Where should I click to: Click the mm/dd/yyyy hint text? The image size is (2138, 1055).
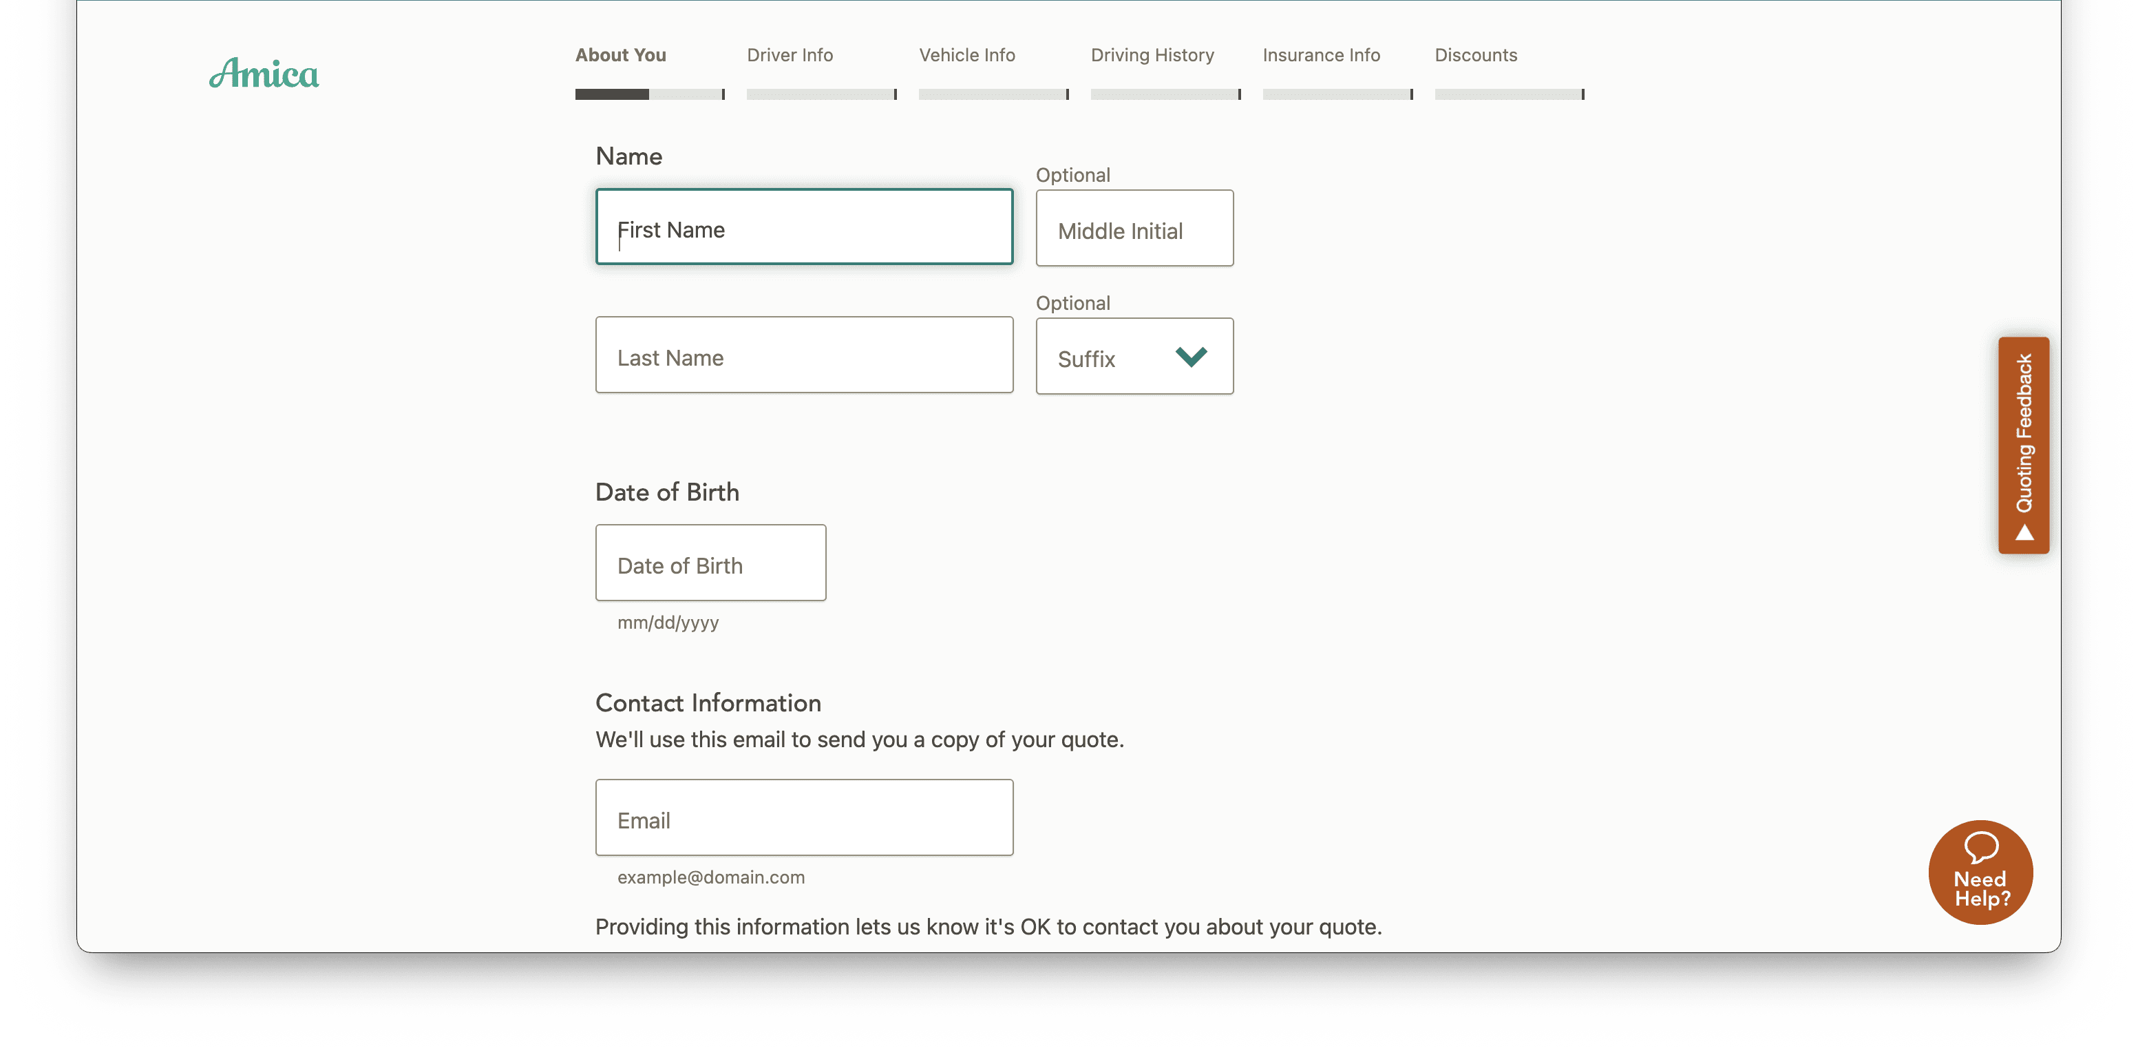[667, 623]
